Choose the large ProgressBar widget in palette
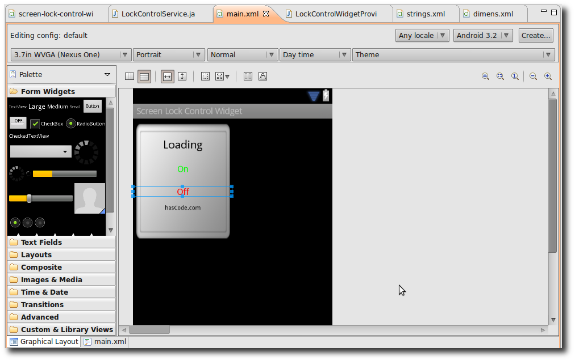This screenshot has height=361, width=575. tap(86, 152)
